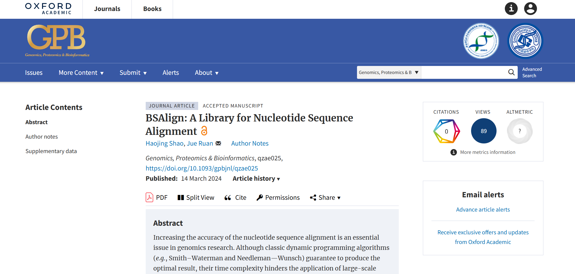Click the Advance article alerts link
Viewport: 575px width, 274px height.
(x=483, y=210)
